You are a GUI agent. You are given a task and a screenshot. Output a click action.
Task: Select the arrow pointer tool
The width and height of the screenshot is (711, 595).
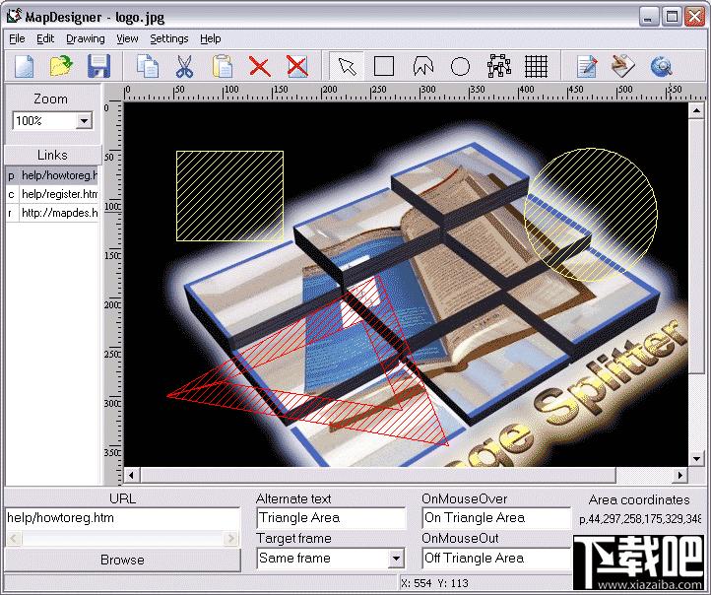click(x=347, y=66)
